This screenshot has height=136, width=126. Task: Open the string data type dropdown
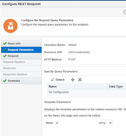click(105, 123)
